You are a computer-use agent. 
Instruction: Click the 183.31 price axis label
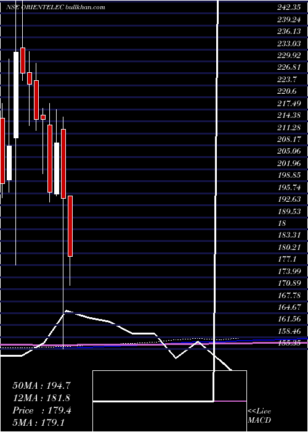coord(288,235)
